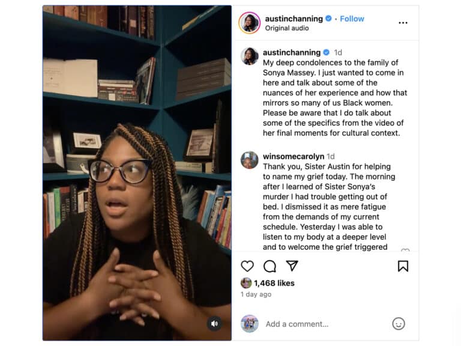Mute the video audio speaker icon
461x346 pixels.
tap(214, 324)
